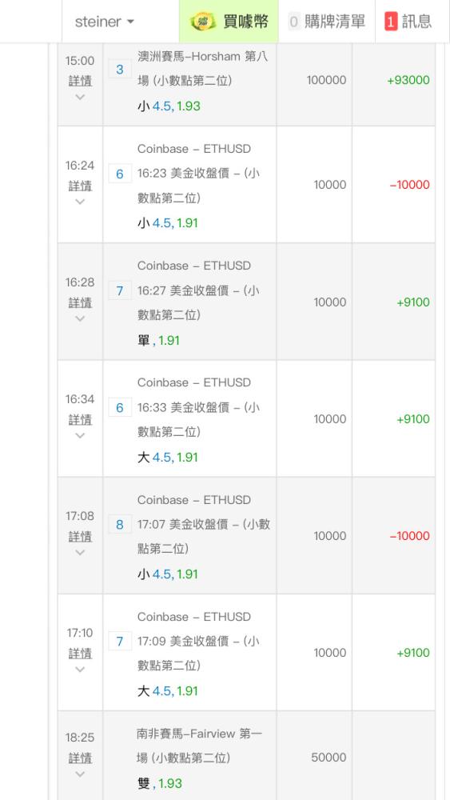Click number badge 7 in 17:09 row
Image resolution: width=450 pixels, height=800 pixels.
[120, 642]
